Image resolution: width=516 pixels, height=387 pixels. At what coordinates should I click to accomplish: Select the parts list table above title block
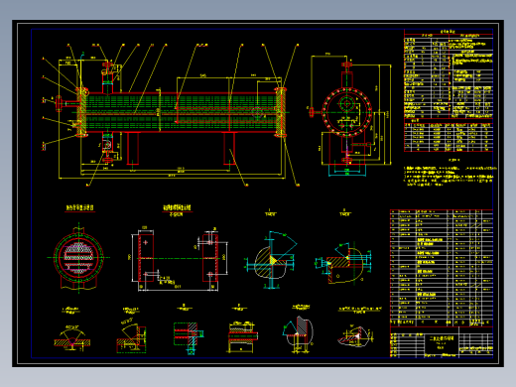click(442, 268)
